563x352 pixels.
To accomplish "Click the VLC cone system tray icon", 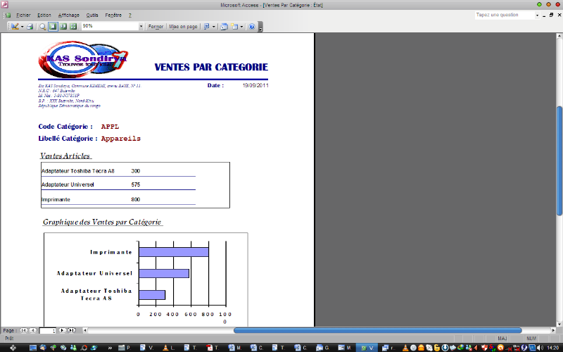I will tap(405, 348).
